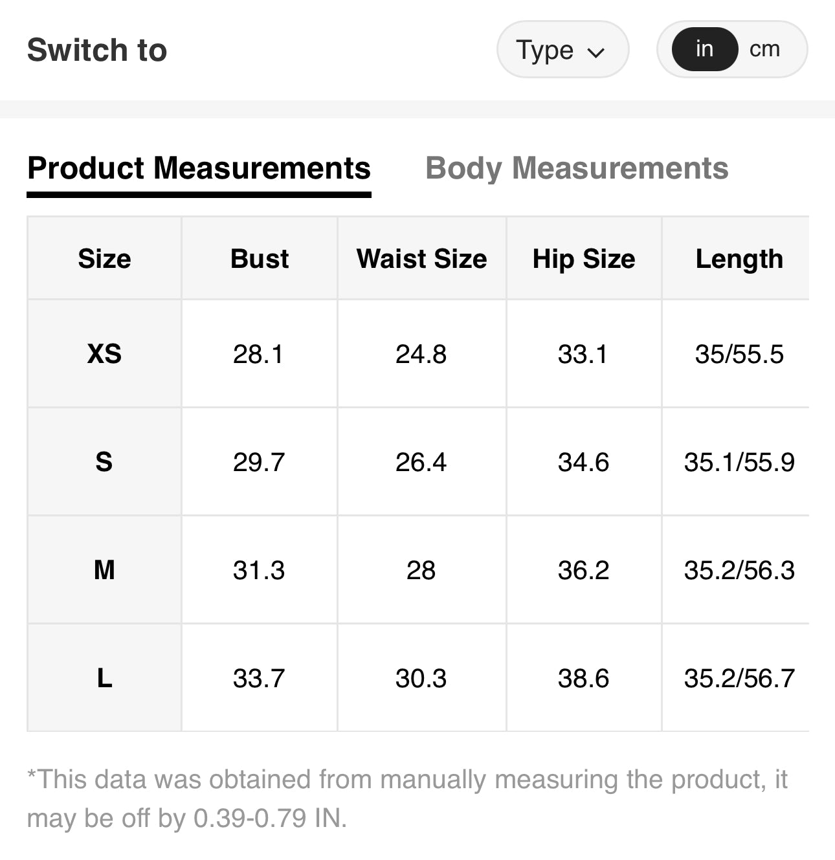Click the XS bust value 28.1
The height and width of the screenshot is (860, 835).
(258, 354)
